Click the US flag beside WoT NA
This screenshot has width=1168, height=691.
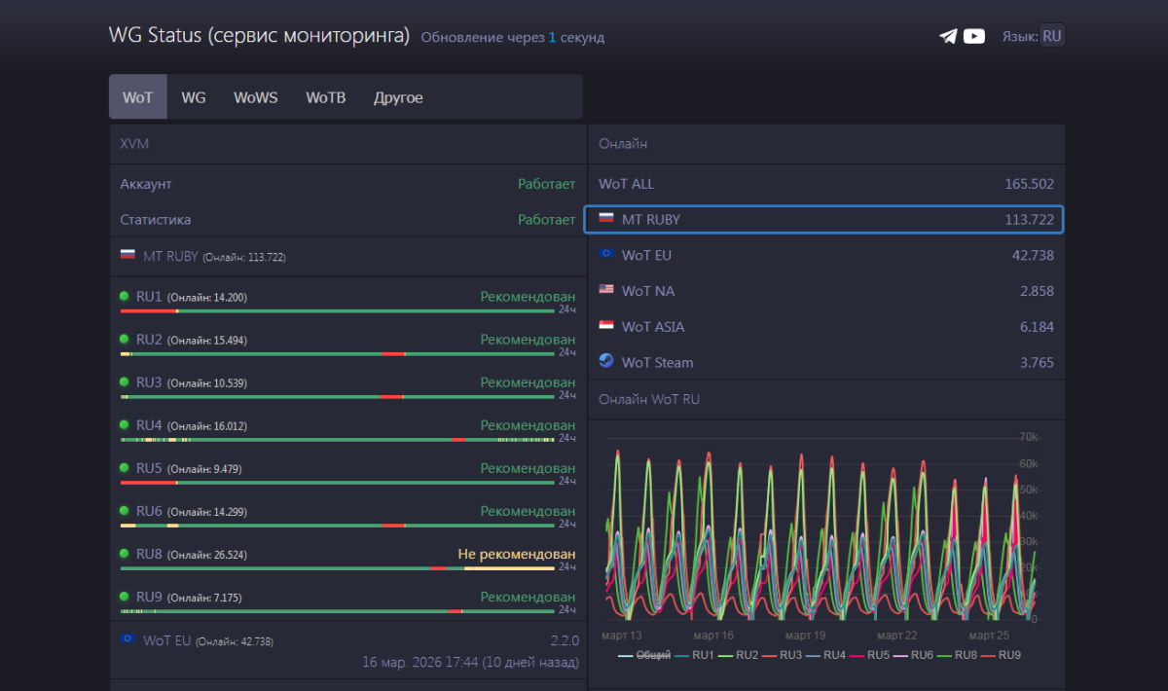click(606, 289)
